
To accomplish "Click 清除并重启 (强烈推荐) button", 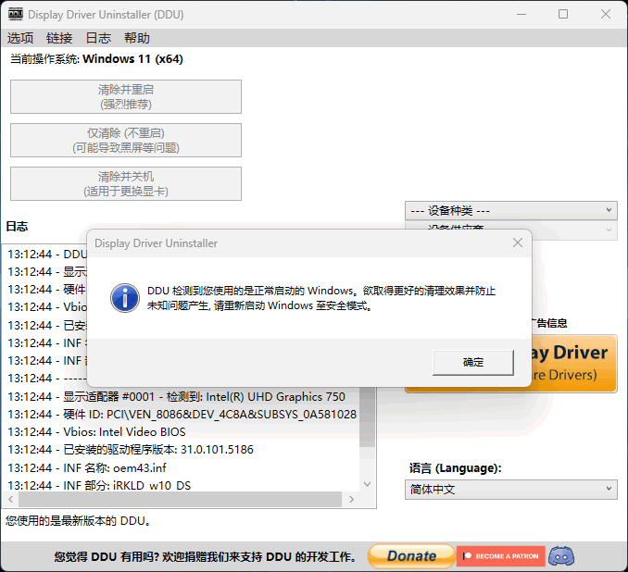I will 126,96.
